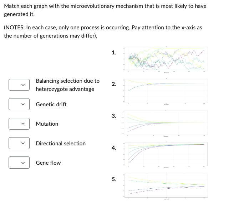Click the "Genetic drift" text label
234x203 pixels.
[51, 105]
